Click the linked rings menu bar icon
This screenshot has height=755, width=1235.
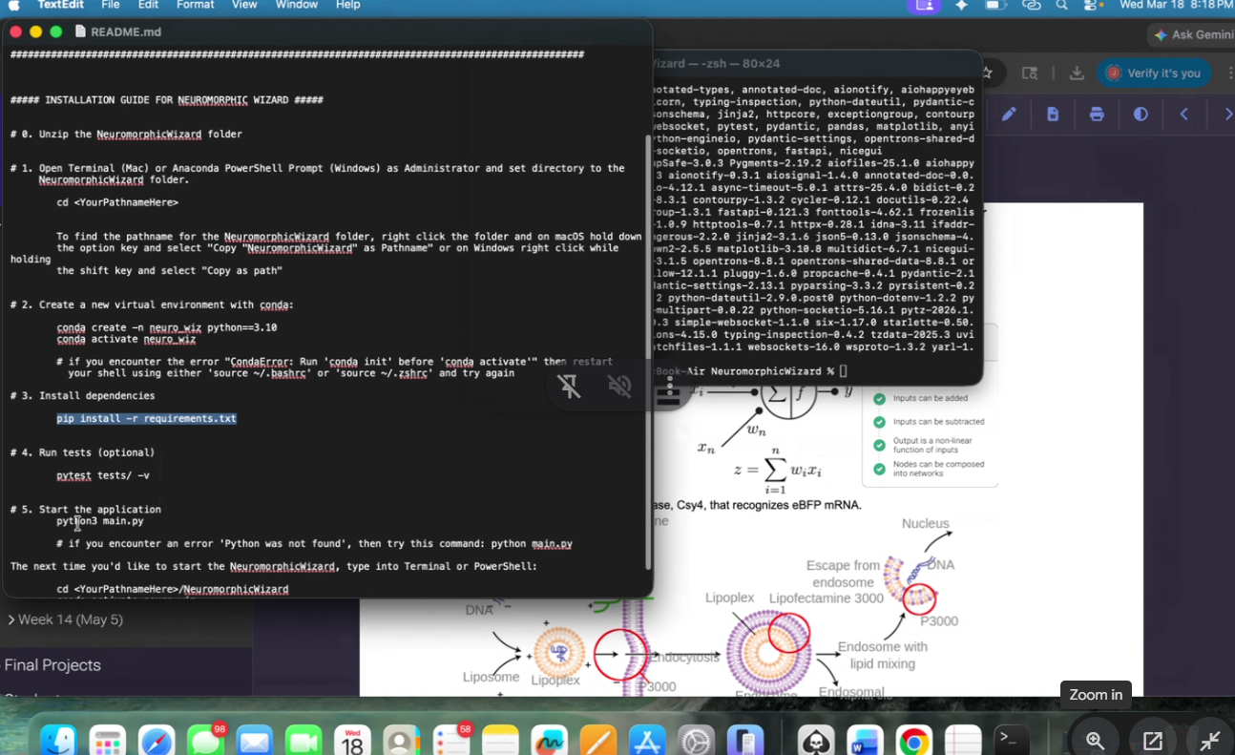(1031, 5)
